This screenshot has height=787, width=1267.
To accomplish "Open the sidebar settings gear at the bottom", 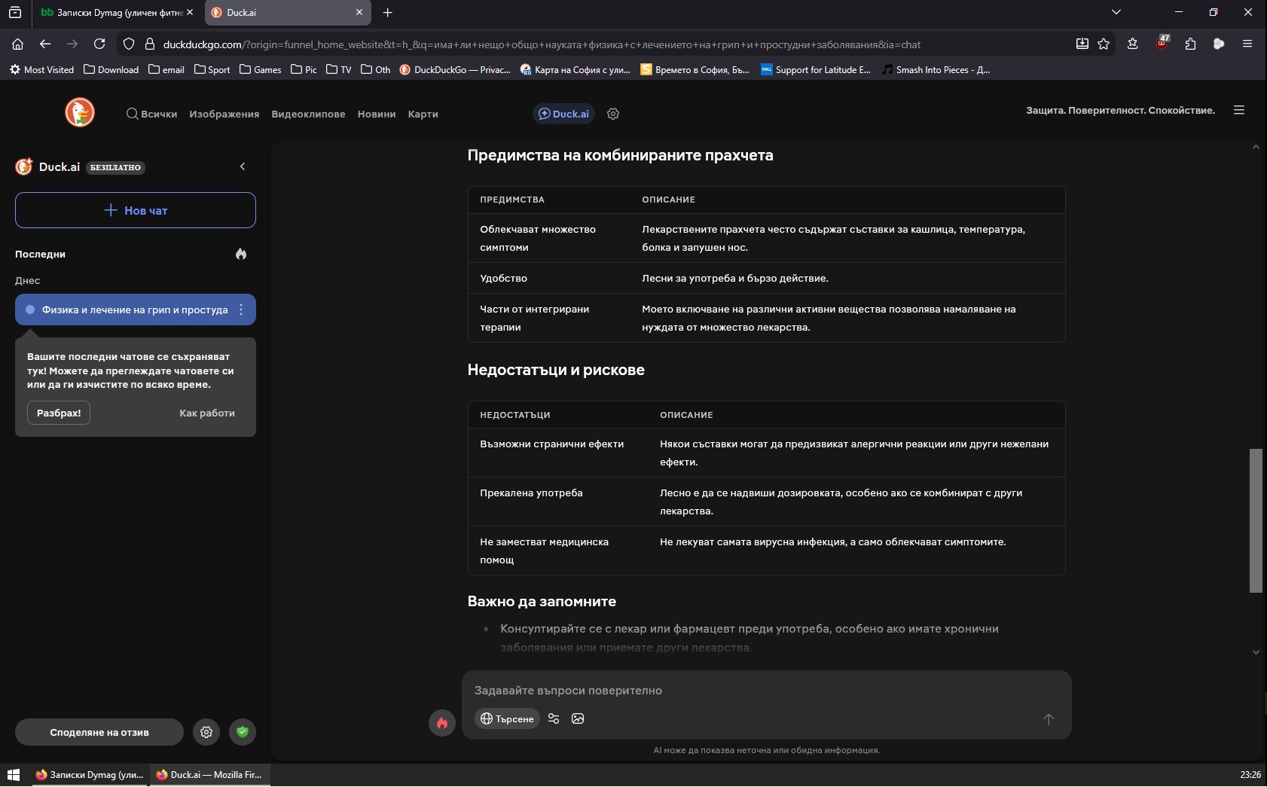I will click(206, 731).
